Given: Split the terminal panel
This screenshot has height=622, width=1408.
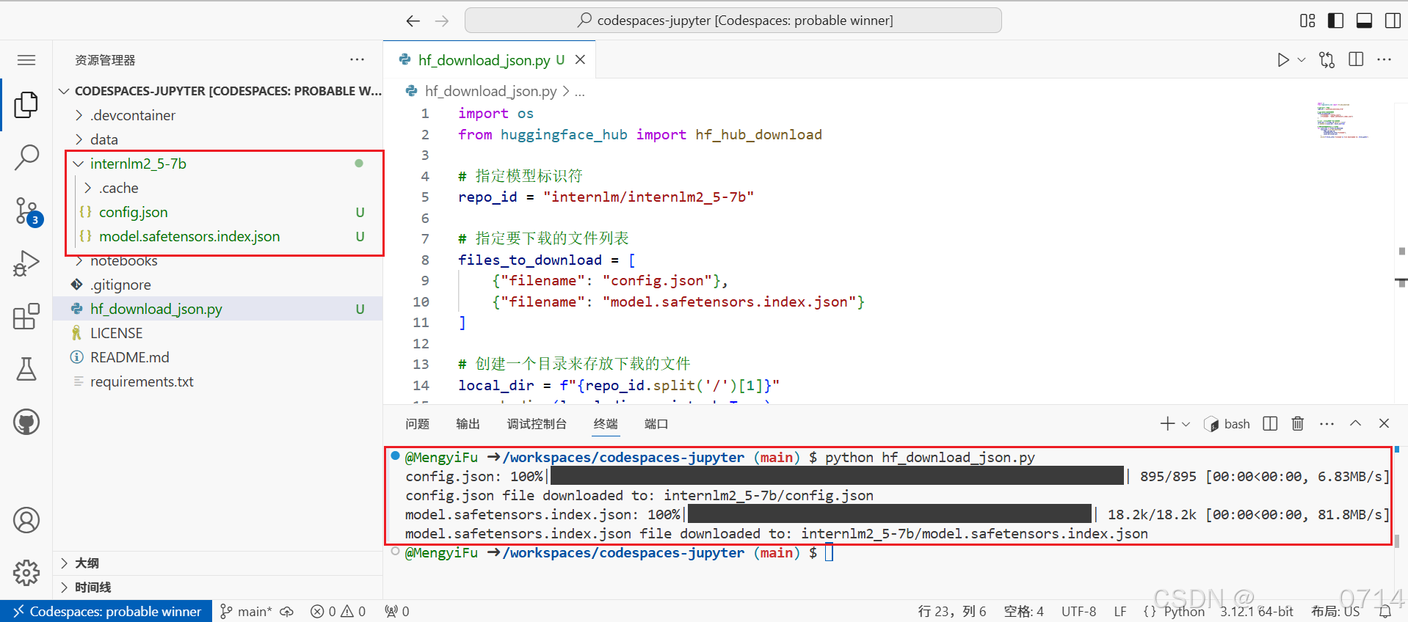Looking at the screenshot, I should pyautogui.click(x=1270, y=424).
